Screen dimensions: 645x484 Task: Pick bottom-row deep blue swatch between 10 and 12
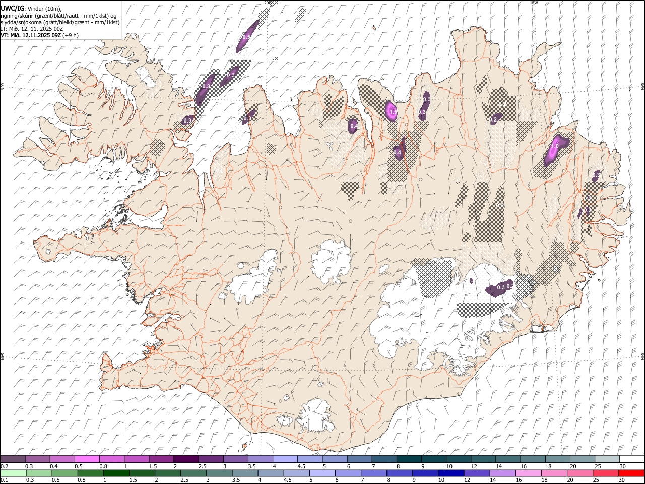click(451, 473)
